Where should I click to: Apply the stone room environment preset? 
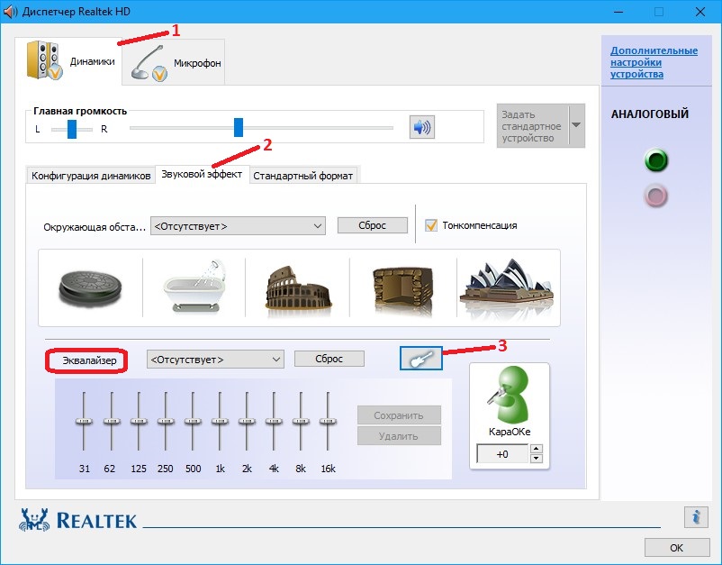(403, 291)
